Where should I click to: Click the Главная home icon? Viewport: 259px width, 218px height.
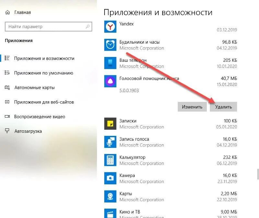(7, 12)
